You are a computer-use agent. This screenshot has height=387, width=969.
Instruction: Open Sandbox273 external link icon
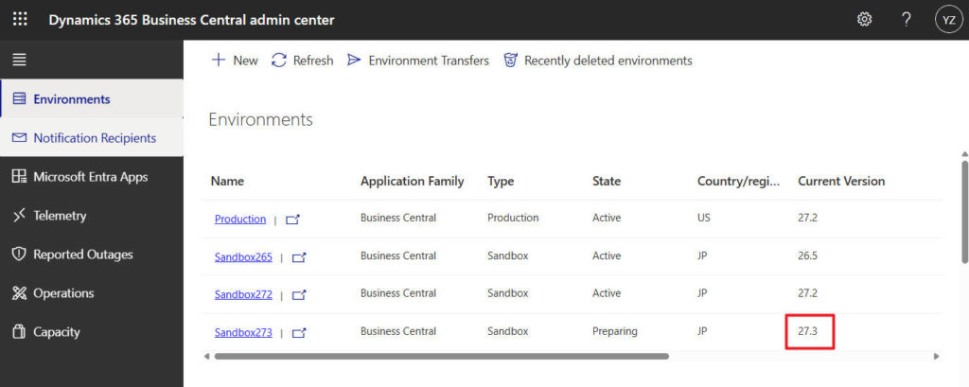coord(299,332)
